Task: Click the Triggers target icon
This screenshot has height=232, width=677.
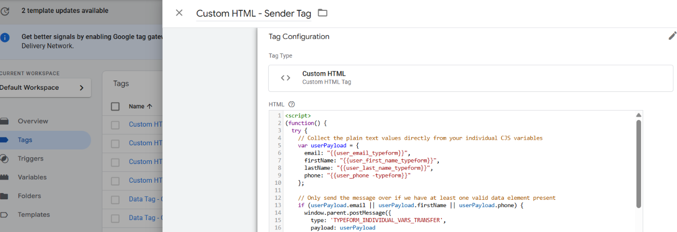Action: click(4, 158)
